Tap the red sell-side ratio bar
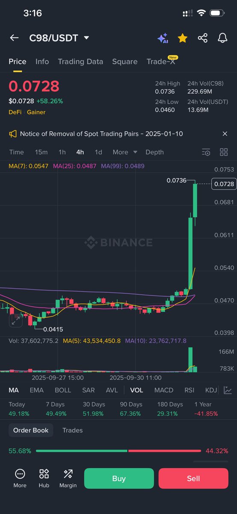 [x=165, y=451]
